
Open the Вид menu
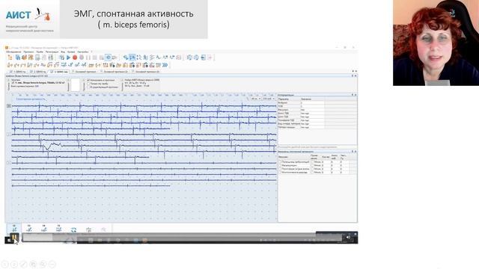click(x=63, y=52)
